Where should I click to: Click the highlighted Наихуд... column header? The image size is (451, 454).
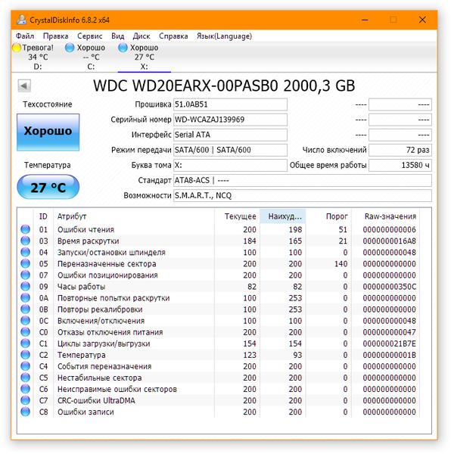click(283, 216)
